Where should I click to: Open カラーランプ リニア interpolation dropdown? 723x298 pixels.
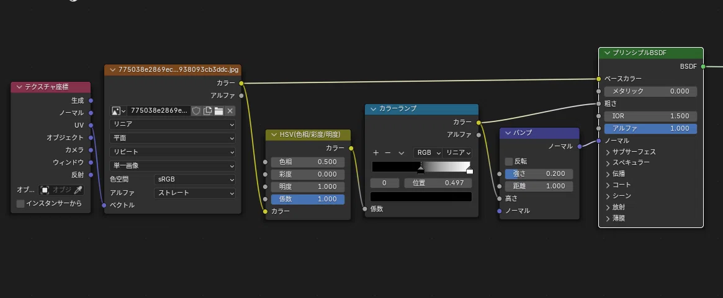click(457, 152)
